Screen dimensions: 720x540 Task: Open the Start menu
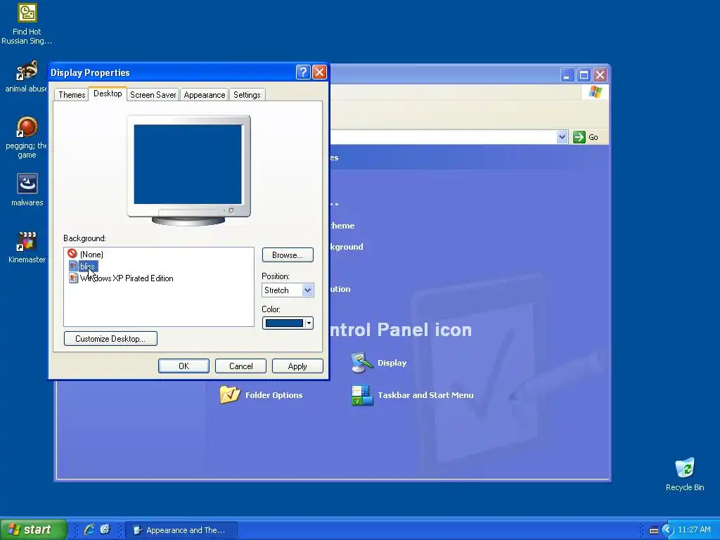(x=33, y=529)
